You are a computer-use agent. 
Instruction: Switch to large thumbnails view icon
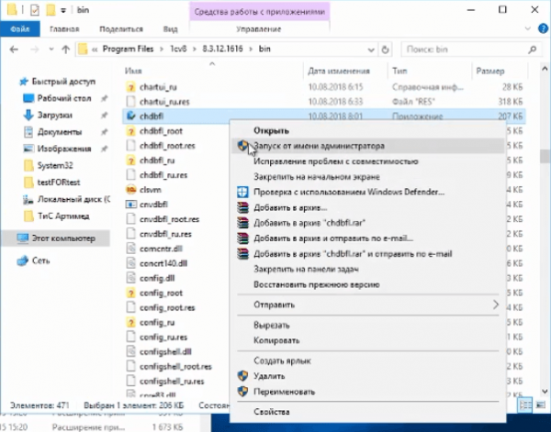[x=541, y=405]
